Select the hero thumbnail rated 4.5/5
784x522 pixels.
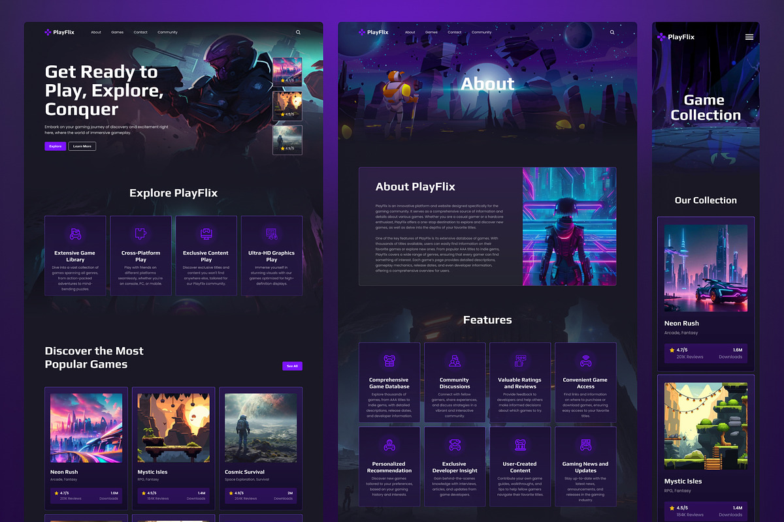point(287,106)
